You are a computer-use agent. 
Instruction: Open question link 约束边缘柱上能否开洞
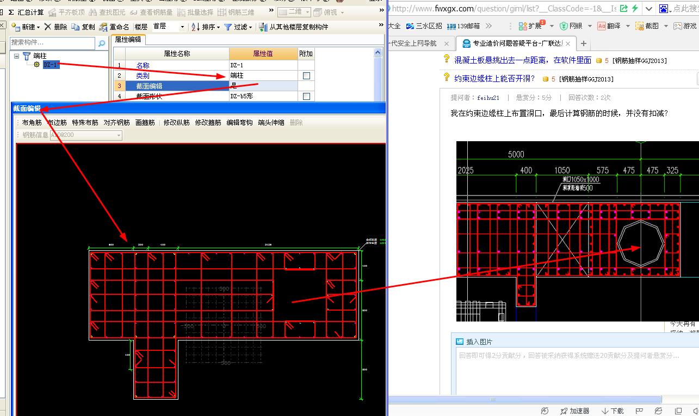pos(494,79)
